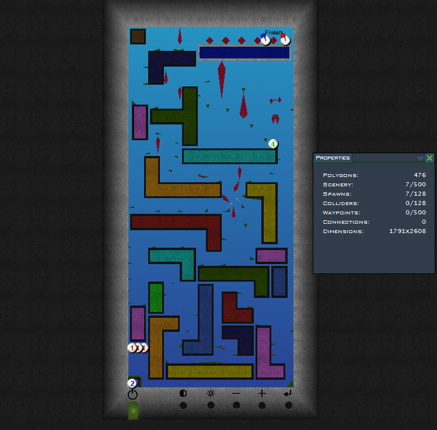Click the enter arrow icon on the bezel
The height and width of the screenshot is (430, 437).
point(288,394)
